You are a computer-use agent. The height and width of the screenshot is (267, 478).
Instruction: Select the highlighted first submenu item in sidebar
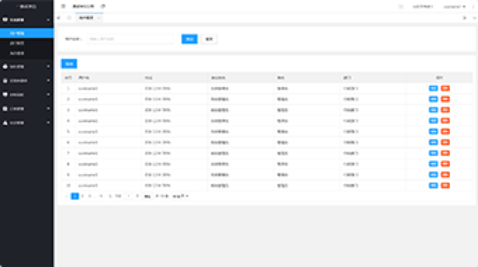coord(26,32)
